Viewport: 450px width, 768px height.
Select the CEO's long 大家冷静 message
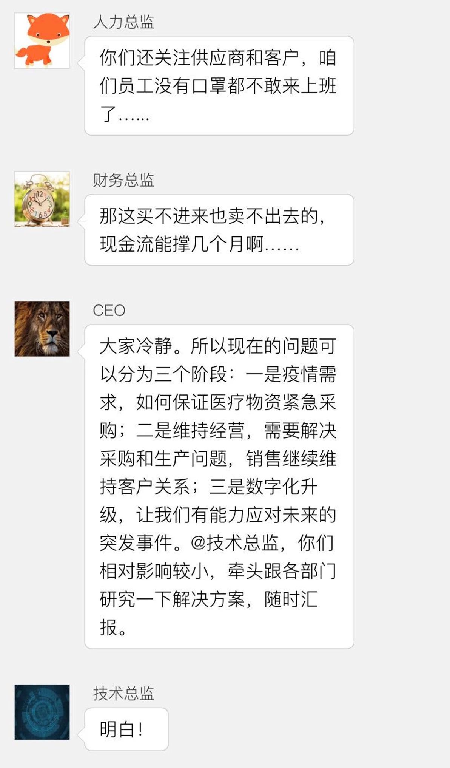(x=219, y=487)
